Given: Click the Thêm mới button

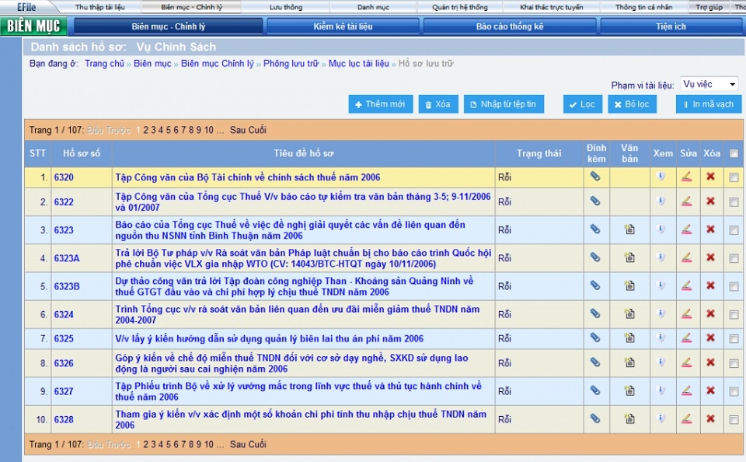Looking at the screenshot, I should click(x=380, y=104).
